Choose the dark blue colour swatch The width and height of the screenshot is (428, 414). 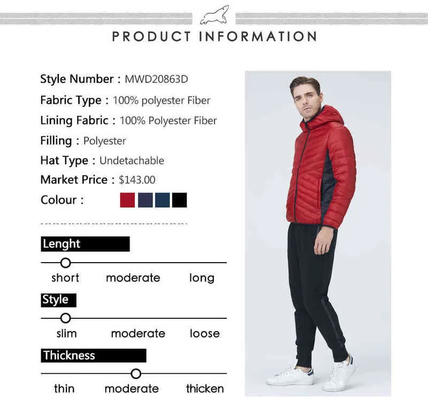(x=163, y=200)
